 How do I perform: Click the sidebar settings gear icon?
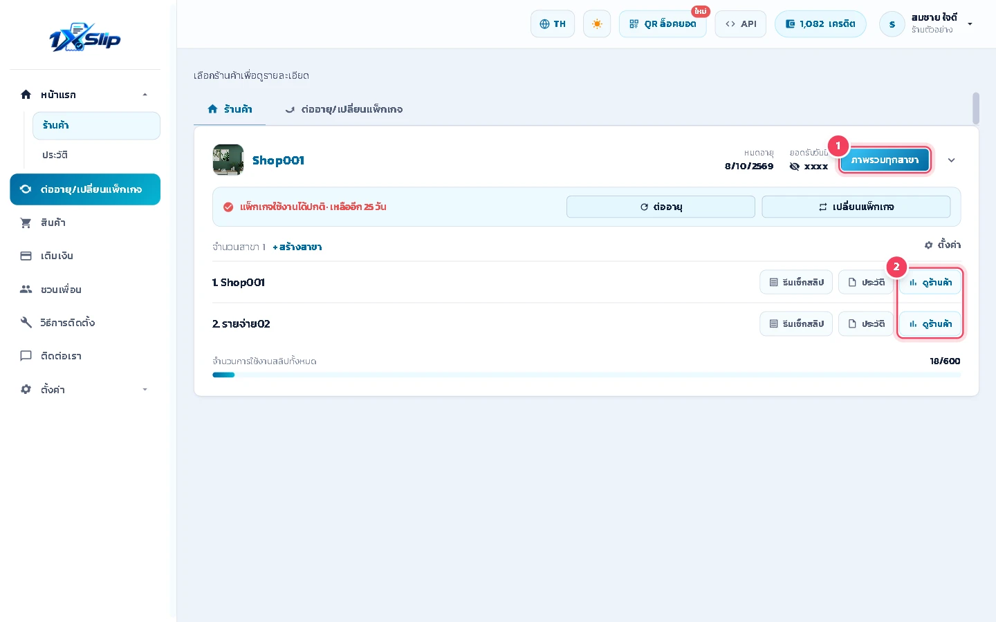tap(26, 390)
